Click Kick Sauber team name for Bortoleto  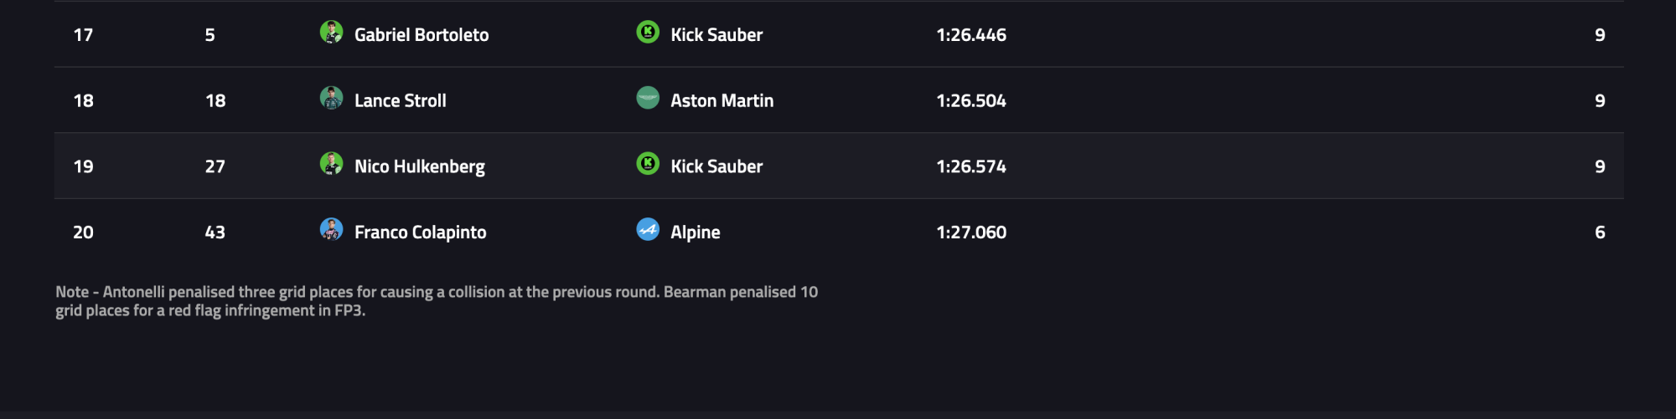point(716,35)
